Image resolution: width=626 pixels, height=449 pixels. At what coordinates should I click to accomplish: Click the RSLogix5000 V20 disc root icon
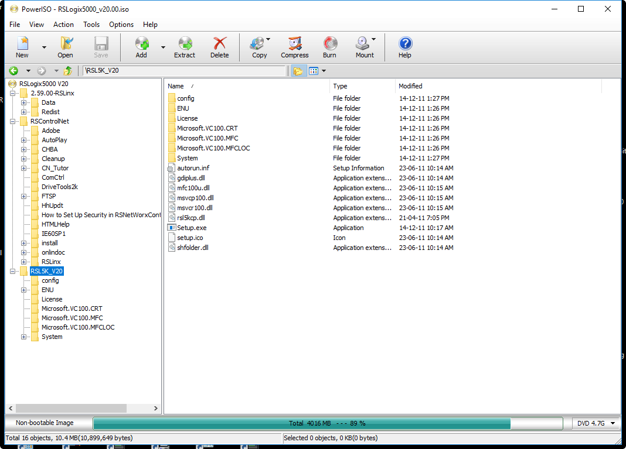(12, 84)
